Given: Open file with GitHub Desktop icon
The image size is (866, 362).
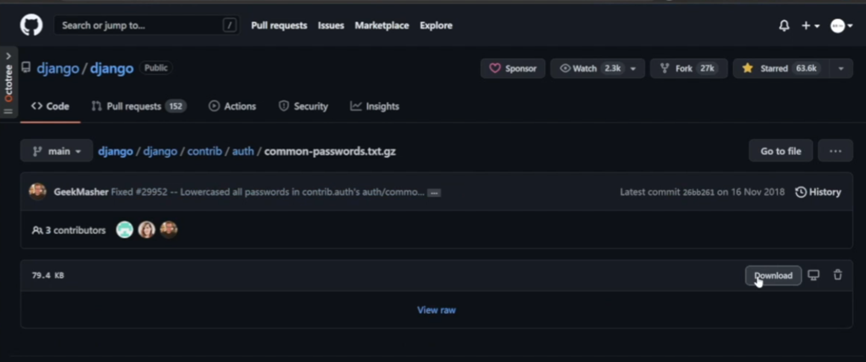Looking at the screenshot, I should [x=814, y=275].
